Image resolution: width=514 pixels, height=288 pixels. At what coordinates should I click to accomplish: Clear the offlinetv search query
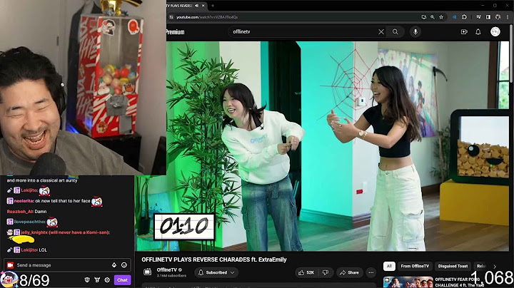click(x=381, y=32)
